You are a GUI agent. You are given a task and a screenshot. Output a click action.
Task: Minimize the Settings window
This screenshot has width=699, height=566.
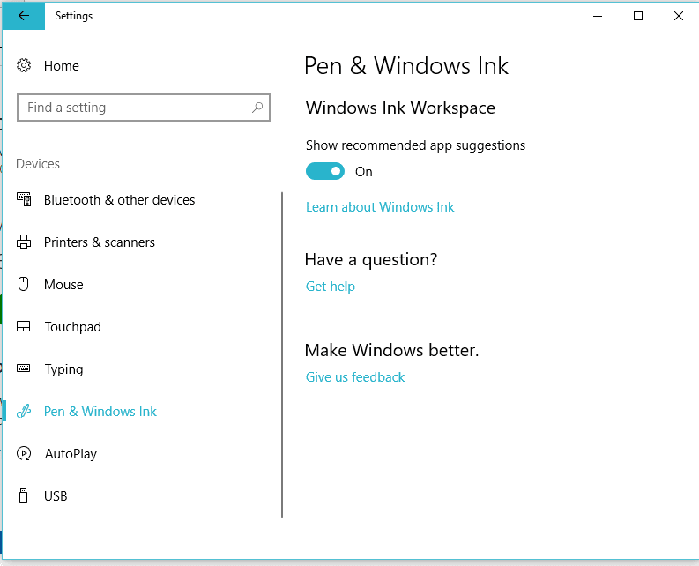point(598,16)
